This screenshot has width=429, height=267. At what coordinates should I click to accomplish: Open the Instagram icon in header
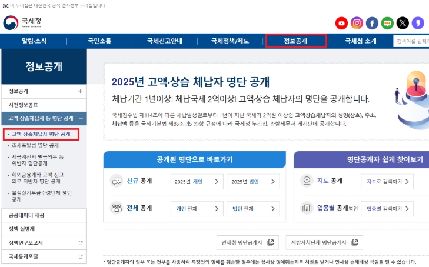point(357,23)
